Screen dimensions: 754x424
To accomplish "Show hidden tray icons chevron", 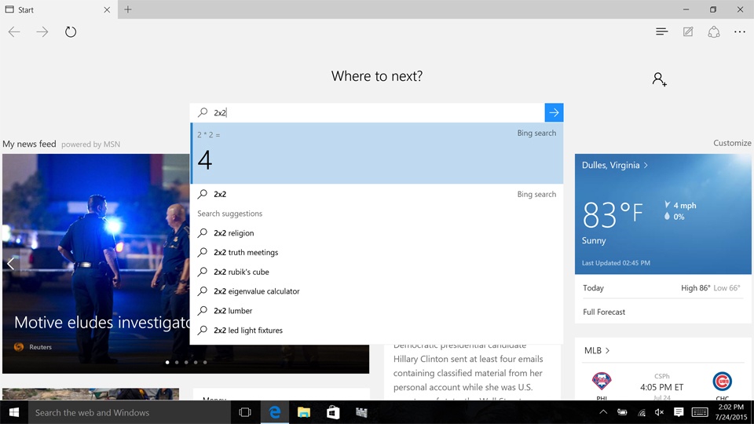I will 603,412.
